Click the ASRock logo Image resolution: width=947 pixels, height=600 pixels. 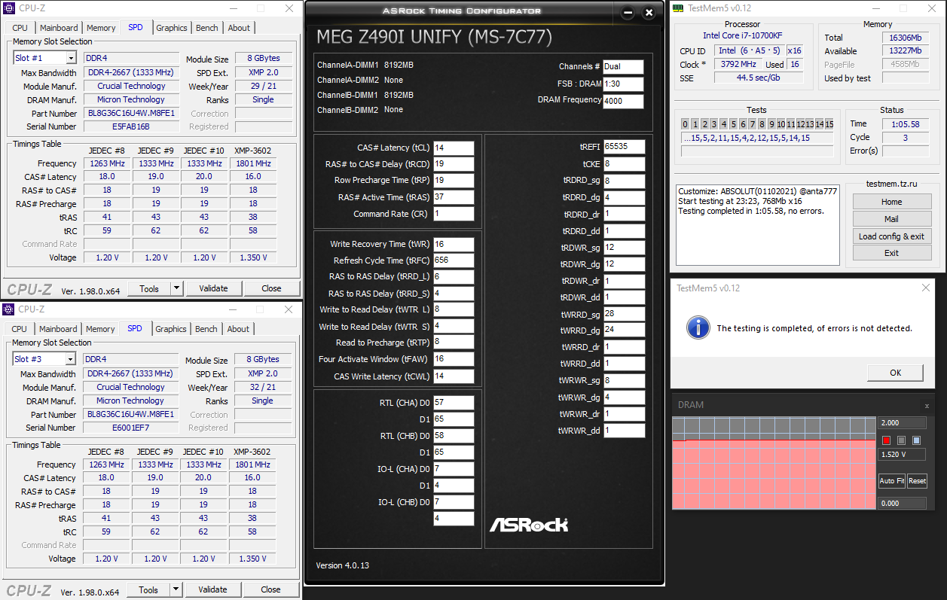click(529, 525)
